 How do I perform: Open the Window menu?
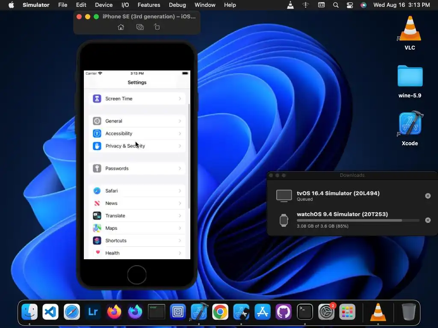(205, 5)
